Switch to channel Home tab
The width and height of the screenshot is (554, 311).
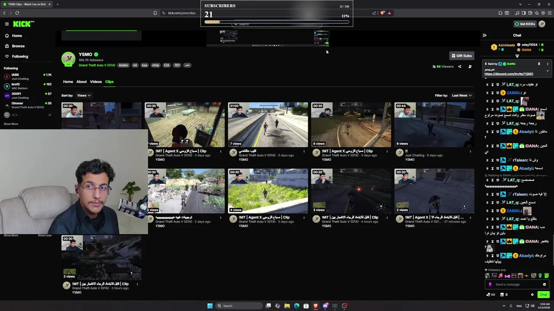(68, 82)
